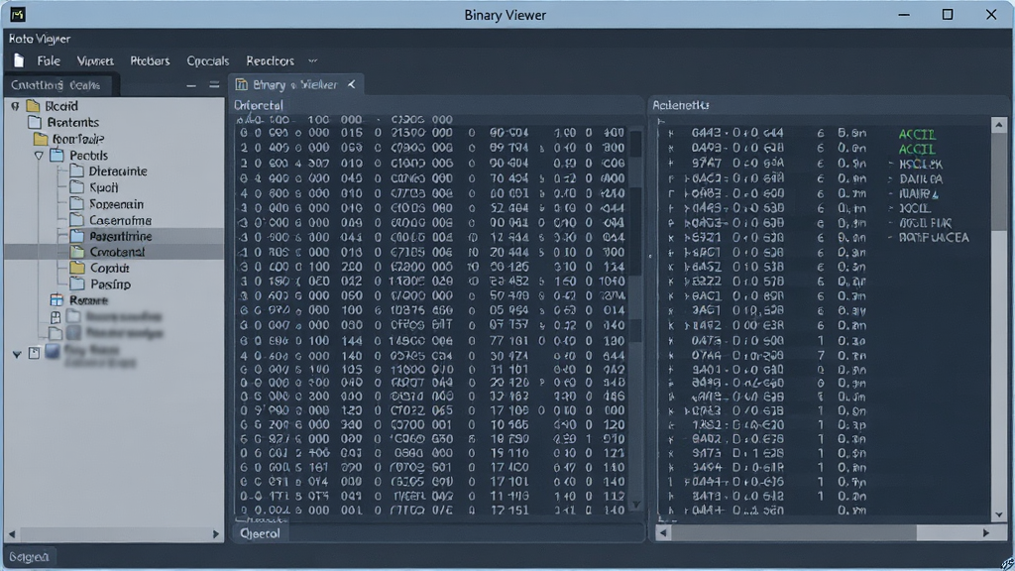Click the ROTIF UACEA label
Viewport: 1015px width, 571px height.
(934, 238)
